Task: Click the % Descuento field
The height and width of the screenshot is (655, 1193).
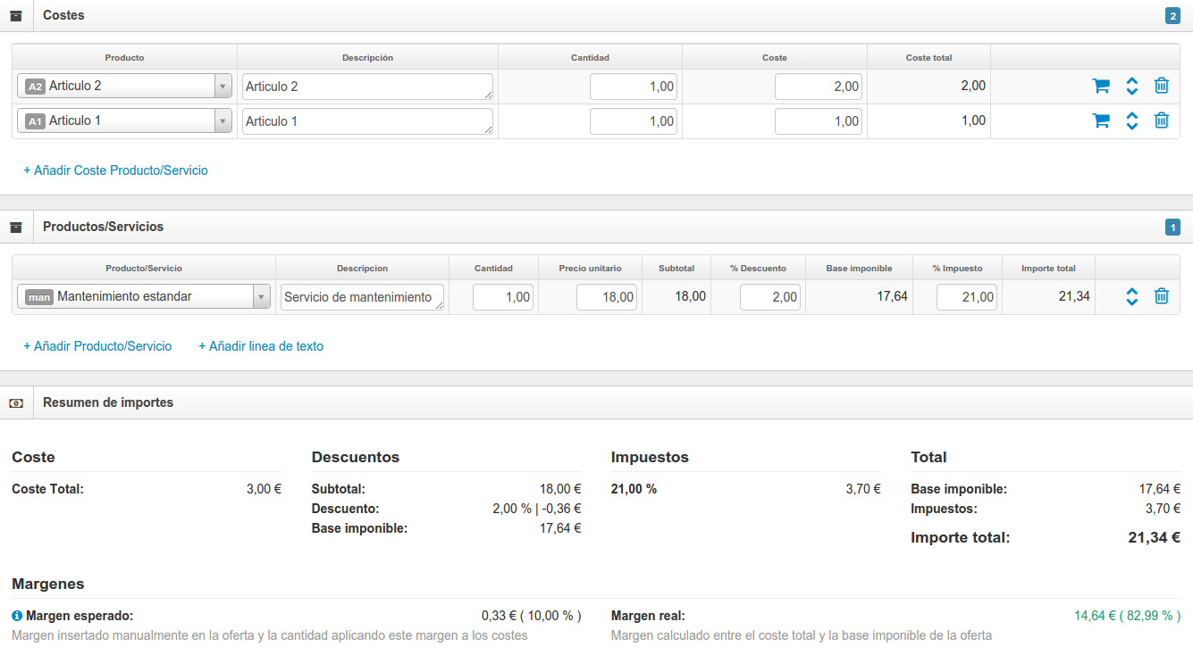Action: (x=770, y=296)
